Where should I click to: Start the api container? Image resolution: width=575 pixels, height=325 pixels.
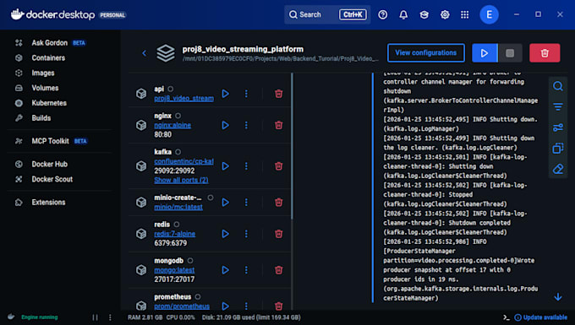225,94
